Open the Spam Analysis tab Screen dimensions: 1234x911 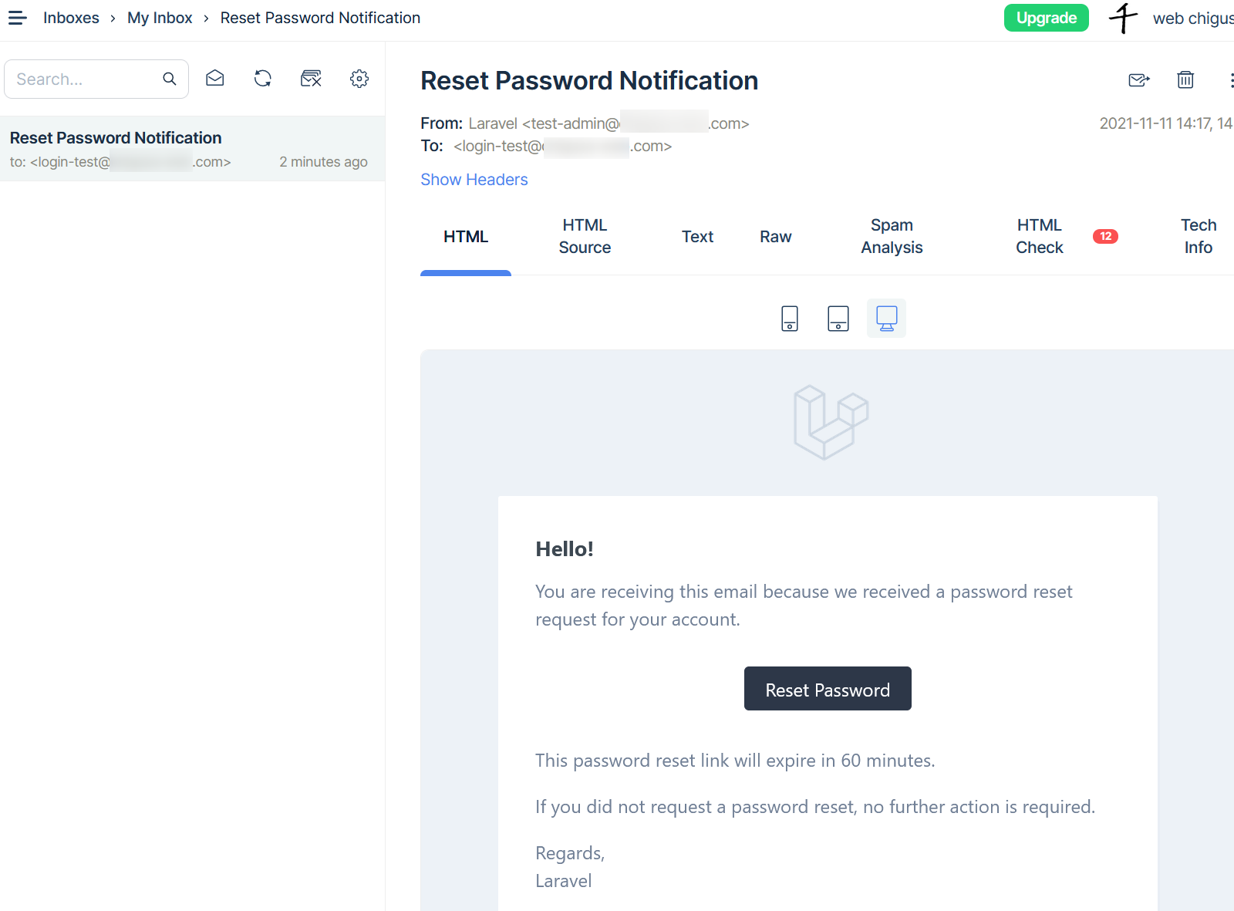pyautogui.click(x=892, y=236)
